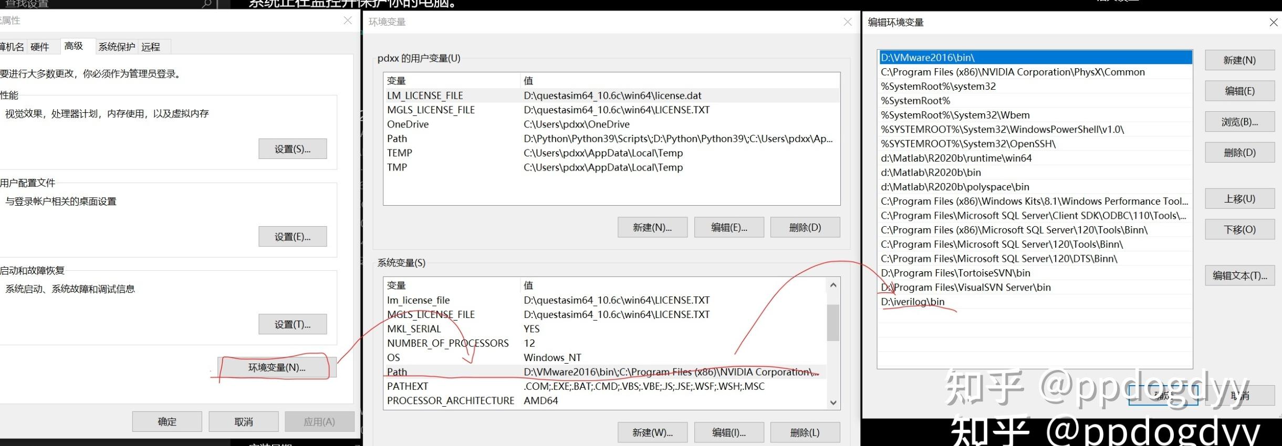Close the 编辑环境变量 dialog

tap(1273, 22)
